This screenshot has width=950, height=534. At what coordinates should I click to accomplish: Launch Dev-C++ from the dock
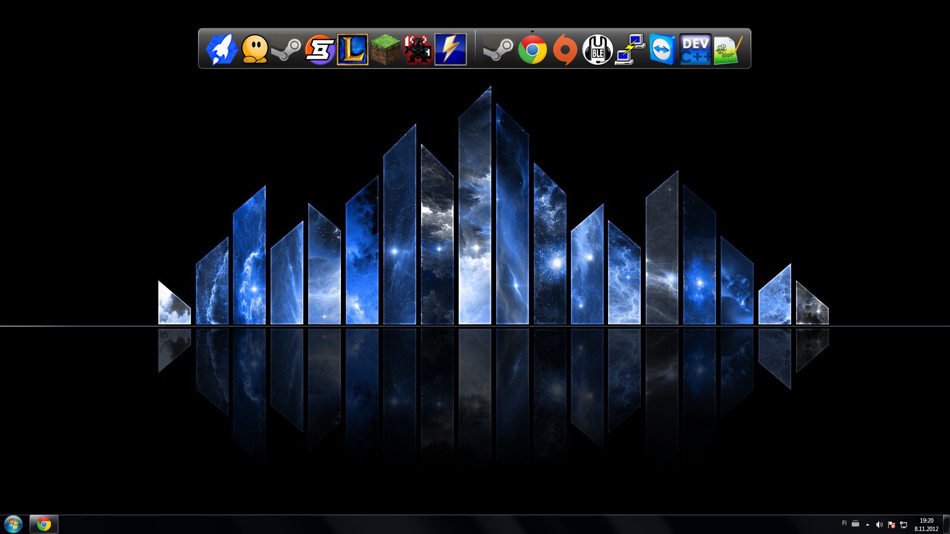[x=695, y=49]
